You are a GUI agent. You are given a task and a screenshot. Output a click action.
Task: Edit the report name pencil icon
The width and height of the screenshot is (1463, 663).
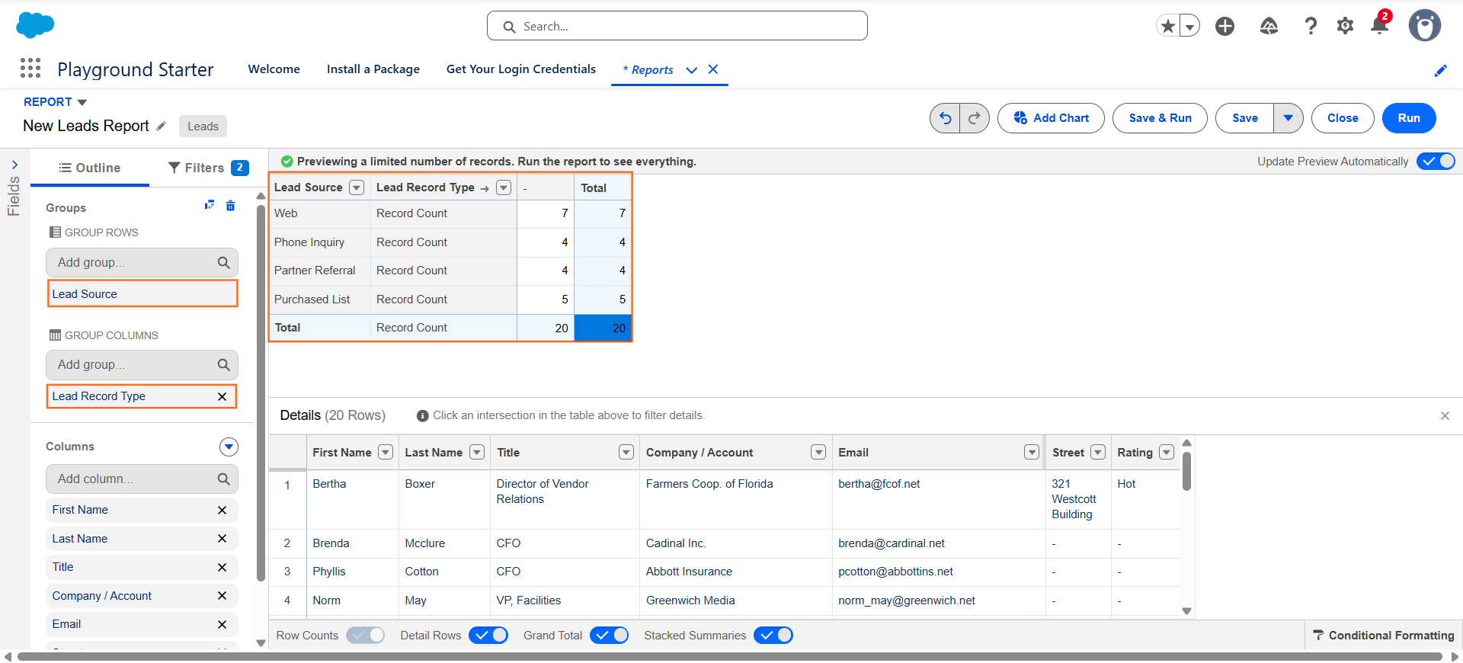click(161, 127)
